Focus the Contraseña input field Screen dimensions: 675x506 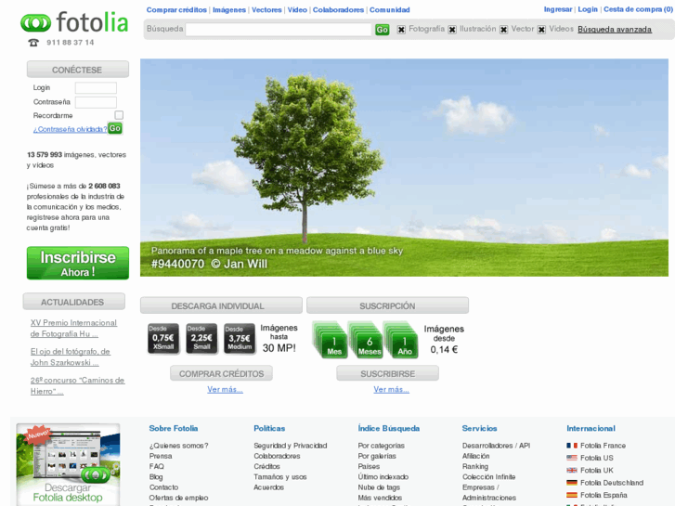pyautogui.click(x=96, y=102)
